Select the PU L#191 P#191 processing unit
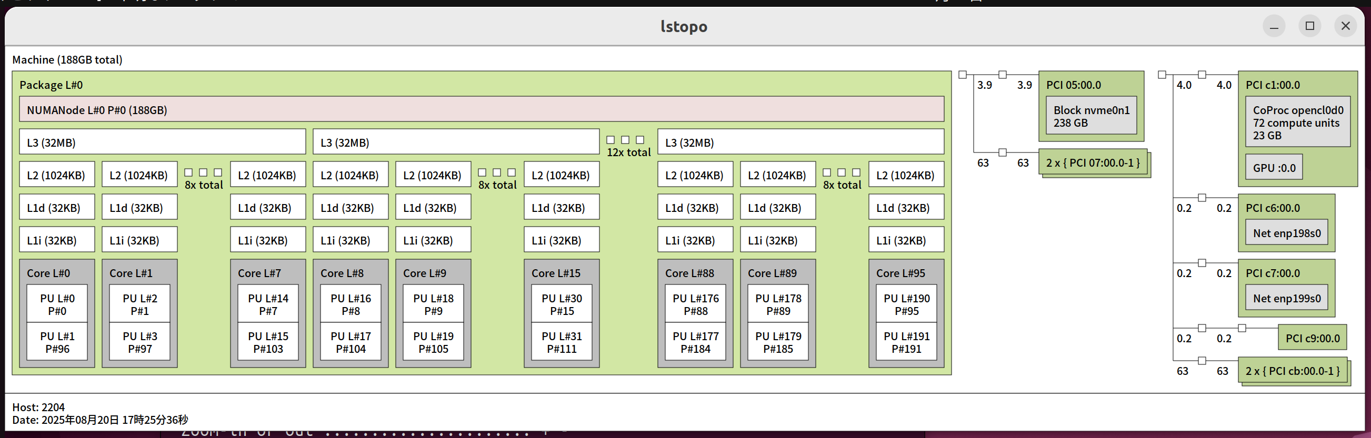1371x438 pixels. pyautogui.click(x=906, y=342)
